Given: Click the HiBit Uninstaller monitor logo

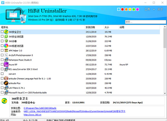Looking at the screenshot, I should [x=16, y=15].
